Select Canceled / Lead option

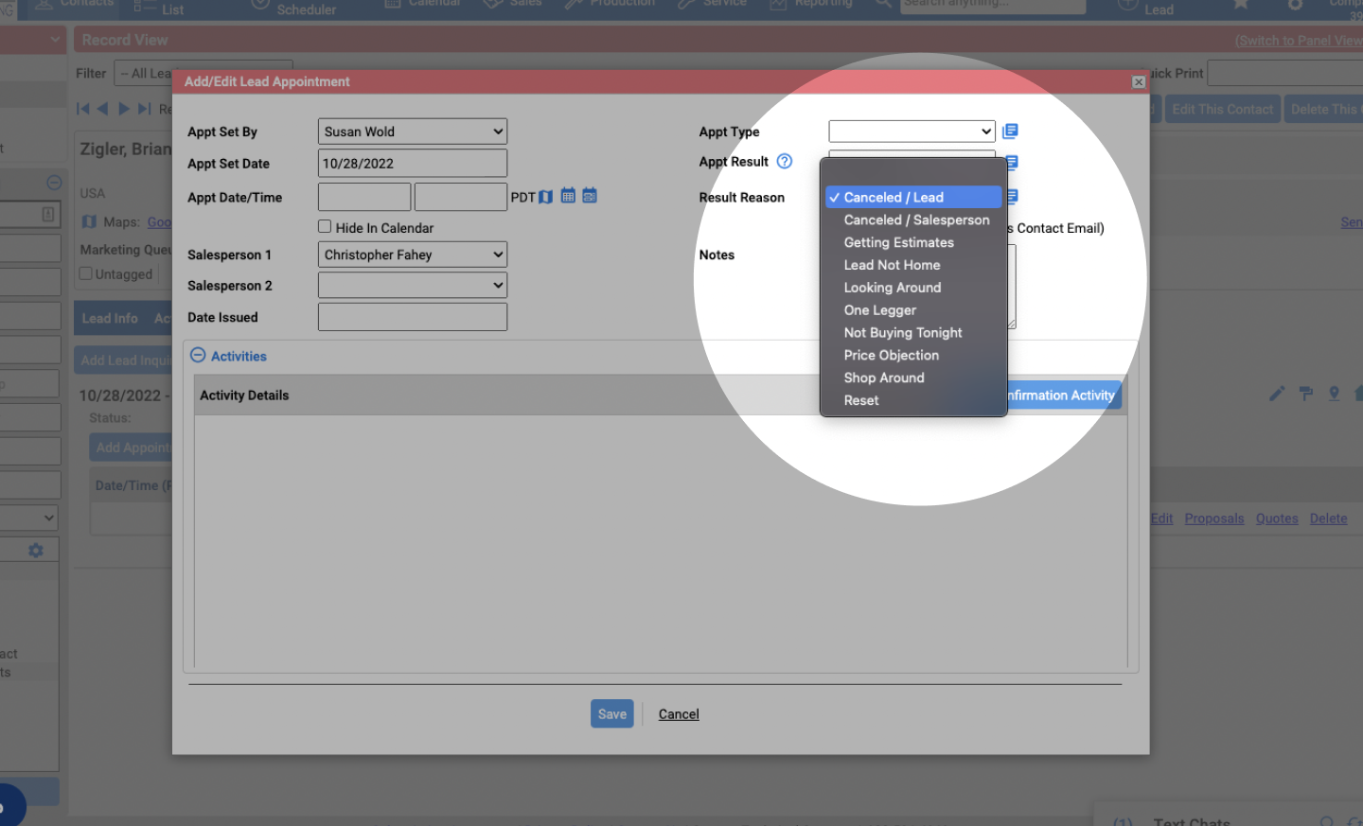[x=913, y=197]
